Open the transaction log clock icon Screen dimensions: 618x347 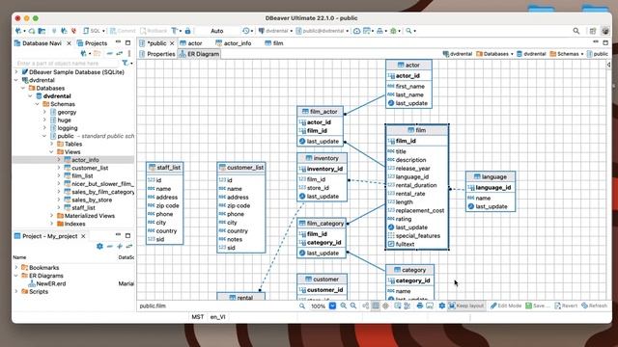tap(246, 31)
